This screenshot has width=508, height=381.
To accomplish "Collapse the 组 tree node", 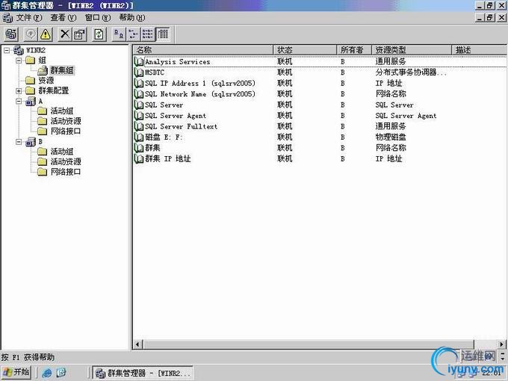I will click(x=19, y=61).
